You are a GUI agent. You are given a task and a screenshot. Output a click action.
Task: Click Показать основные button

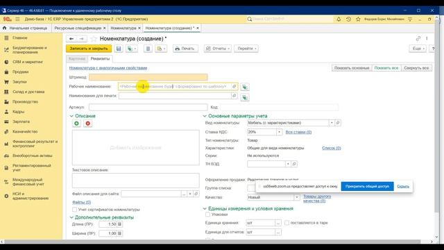click(352, 68)
